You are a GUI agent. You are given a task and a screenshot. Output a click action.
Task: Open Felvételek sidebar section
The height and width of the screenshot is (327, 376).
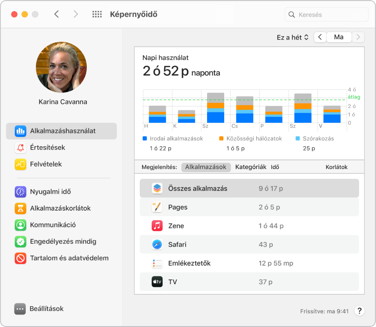click(61, 164)
